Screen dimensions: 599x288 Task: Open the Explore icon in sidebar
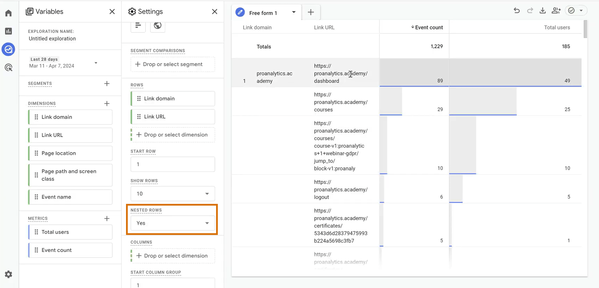point(8,49)
